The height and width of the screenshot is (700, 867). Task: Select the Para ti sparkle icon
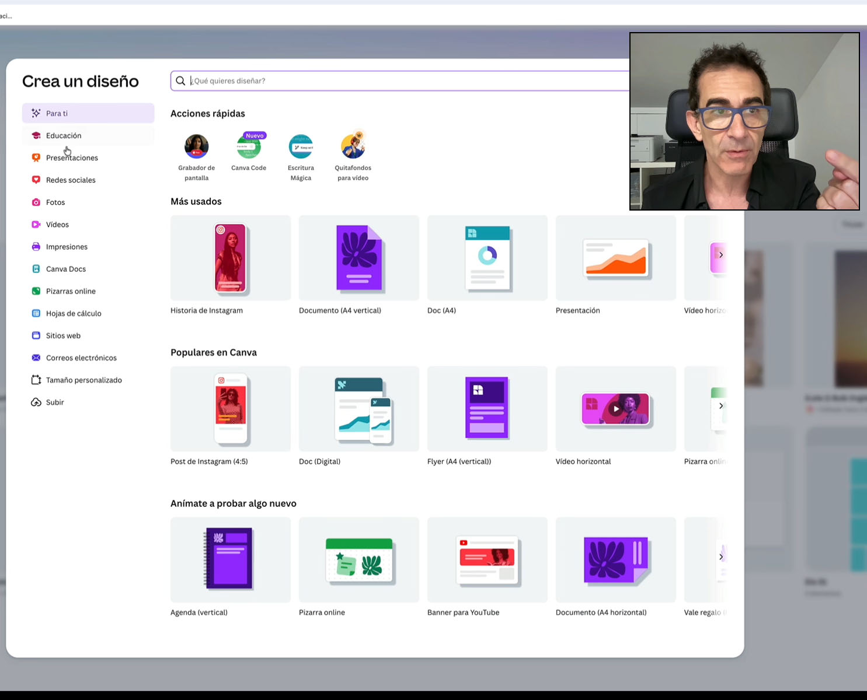pyautogui.click(x=36, y=113)
